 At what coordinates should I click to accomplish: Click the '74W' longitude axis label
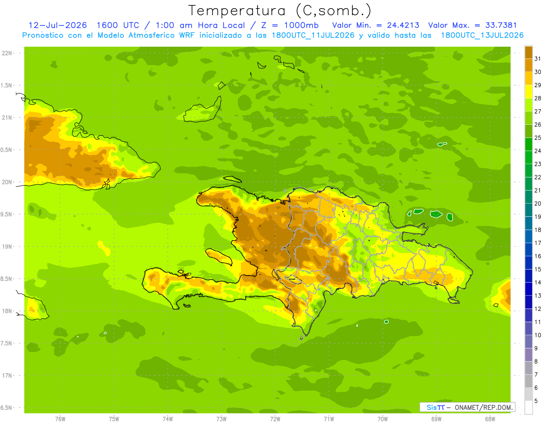168,419
